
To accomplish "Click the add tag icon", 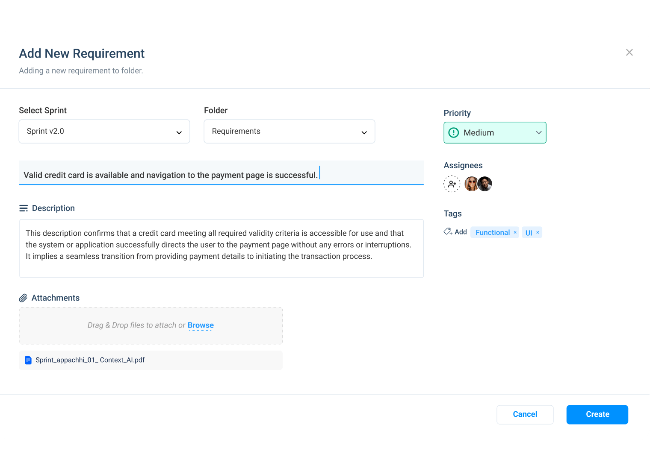I will tap(448, 232).
